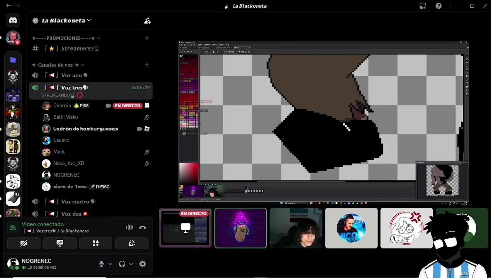Image resolution: width=491 pixels, height=278 pixels.
Task: Deafen with the headphones icon
Action: 122,264
